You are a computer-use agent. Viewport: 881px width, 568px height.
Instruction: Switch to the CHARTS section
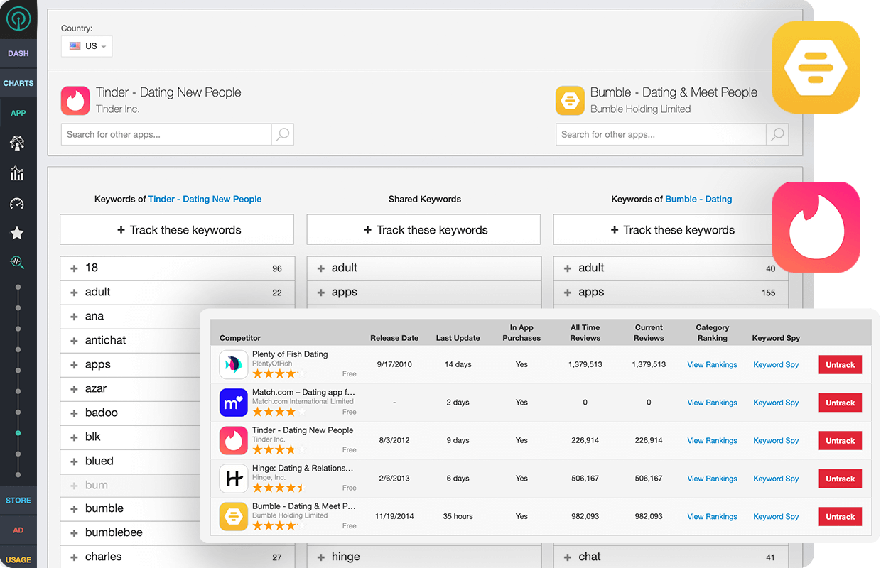[x=18, y=83]
